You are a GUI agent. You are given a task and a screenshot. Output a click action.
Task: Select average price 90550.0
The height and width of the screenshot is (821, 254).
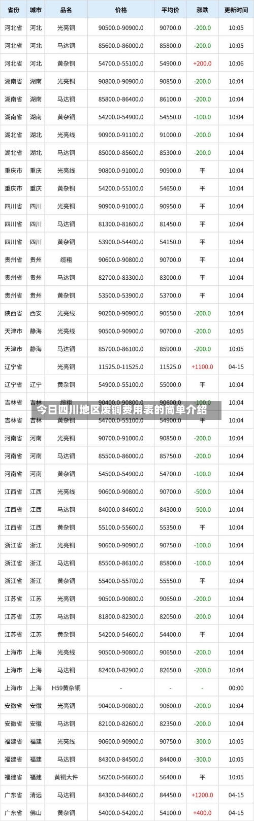(170, 313)
